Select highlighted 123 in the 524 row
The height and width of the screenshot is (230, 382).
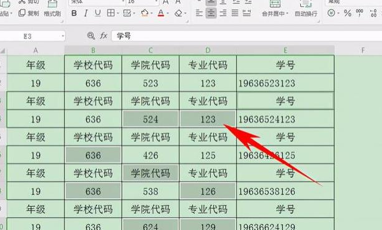[208, 119]
